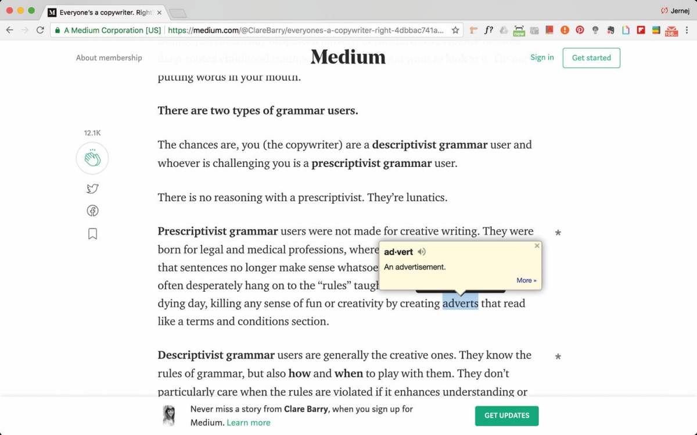Image resolution: width=697 pixels, height=435 pixels.
Task: Open the mail checker extension showing 156
Action: pyautogui.click(x=671, y=31)
